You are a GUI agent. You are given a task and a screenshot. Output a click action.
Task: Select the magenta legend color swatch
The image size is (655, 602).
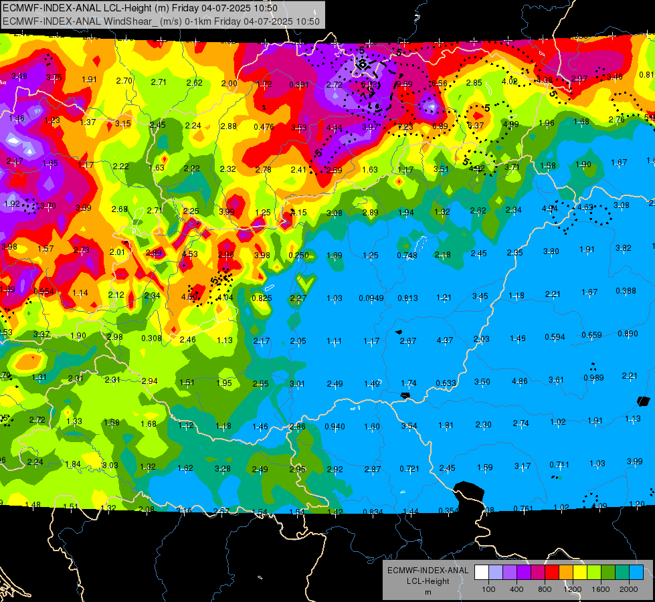pyautogui.click(x=538, y=572)
